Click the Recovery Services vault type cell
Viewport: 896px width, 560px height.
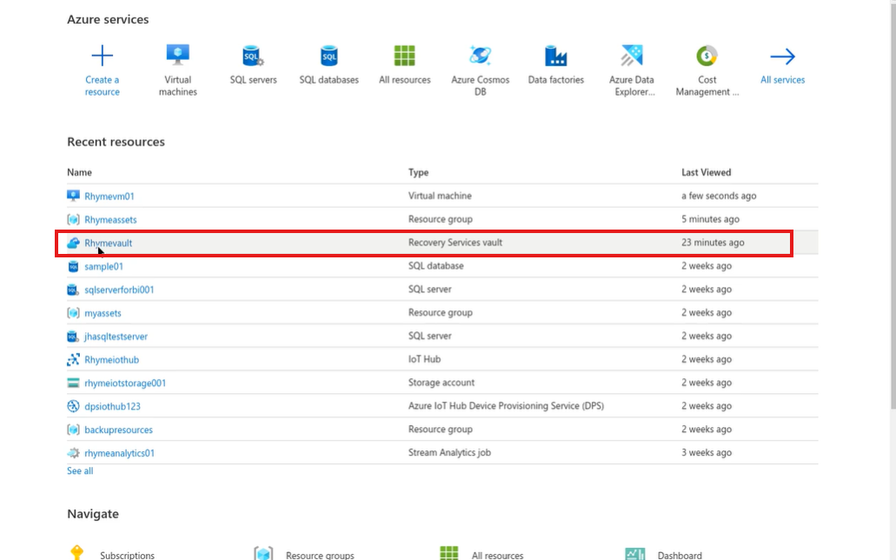455,243
